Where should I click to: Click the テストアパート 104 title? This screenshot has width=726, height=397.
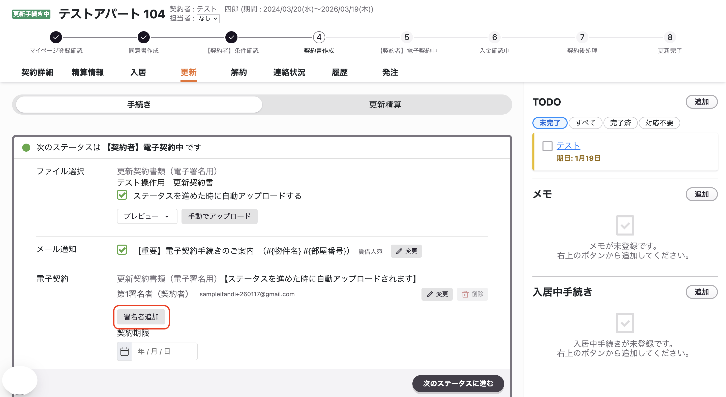pyautogui.click(x=112, y=14)
